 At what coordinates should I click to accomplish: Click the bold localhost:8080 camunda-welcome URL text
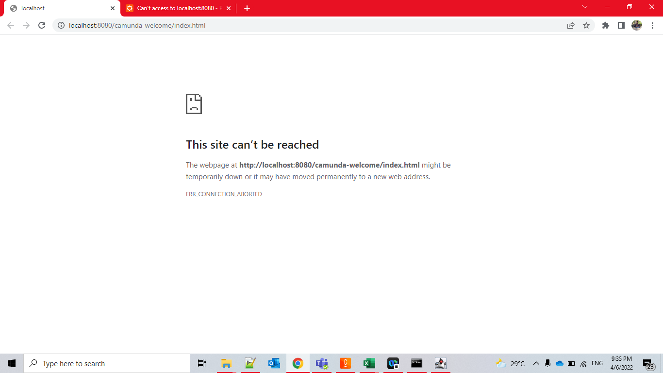tap(330, 165)
